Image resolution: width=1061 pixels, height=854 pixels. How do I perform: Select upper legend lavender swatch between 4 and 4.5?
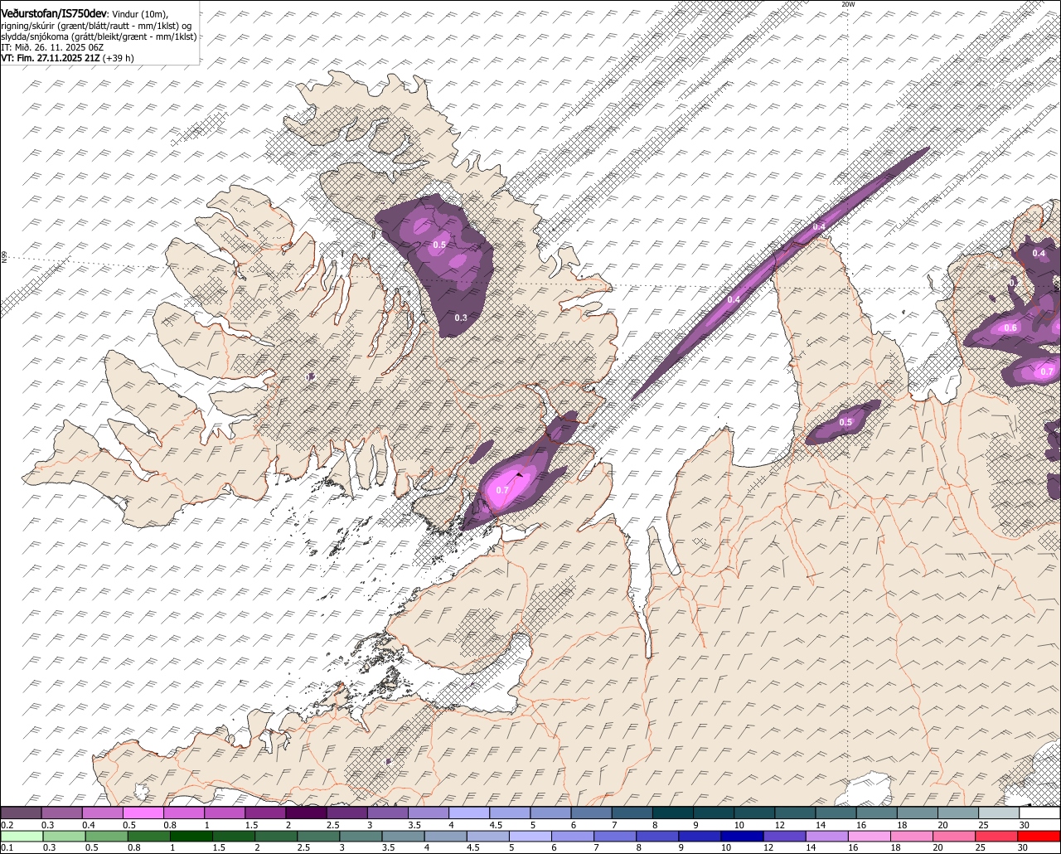pyautogui.click(x=468, y=813)
